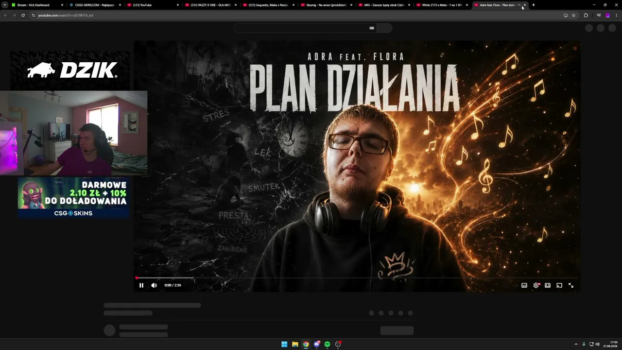
Task: Close the PAZZY X VKIE tab
Action: pos(236,5)
